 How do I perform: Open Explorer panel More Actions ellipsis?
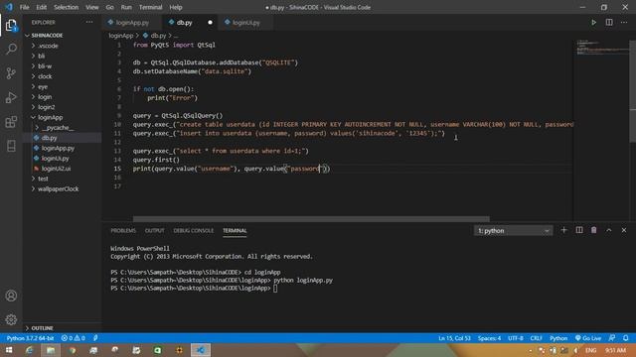89,22
